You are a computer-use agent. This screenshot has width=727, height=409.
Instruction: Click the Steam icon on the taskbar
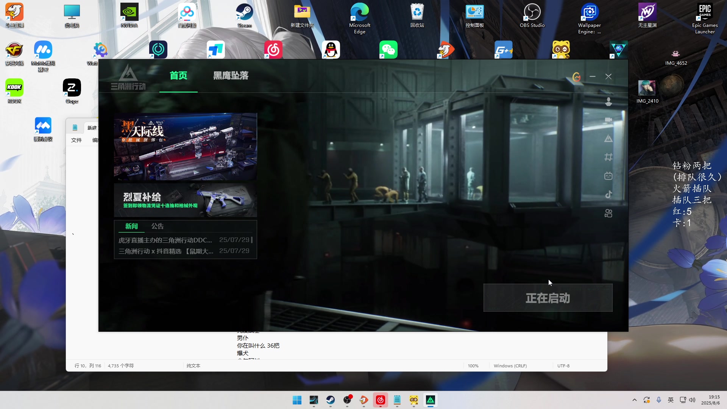click(x=331, y=400)
